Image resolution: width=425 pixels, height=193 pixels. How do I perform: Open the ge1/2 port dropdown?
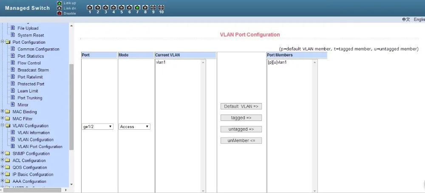98,126
